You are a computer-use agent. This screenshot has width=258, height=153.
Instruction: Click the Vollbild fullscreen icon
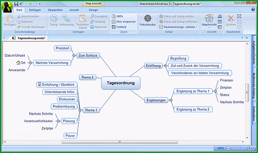coord(114,27)
